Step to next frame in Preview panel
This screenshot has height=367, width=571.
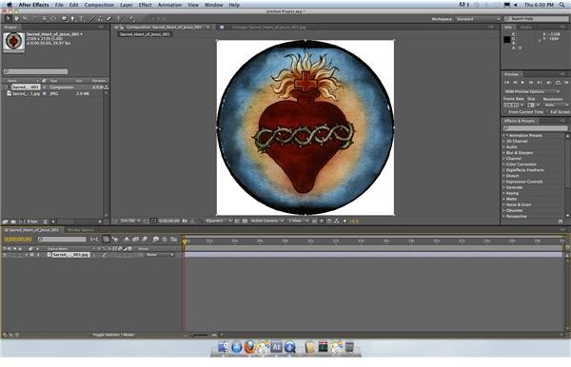(x=531, y=83)
